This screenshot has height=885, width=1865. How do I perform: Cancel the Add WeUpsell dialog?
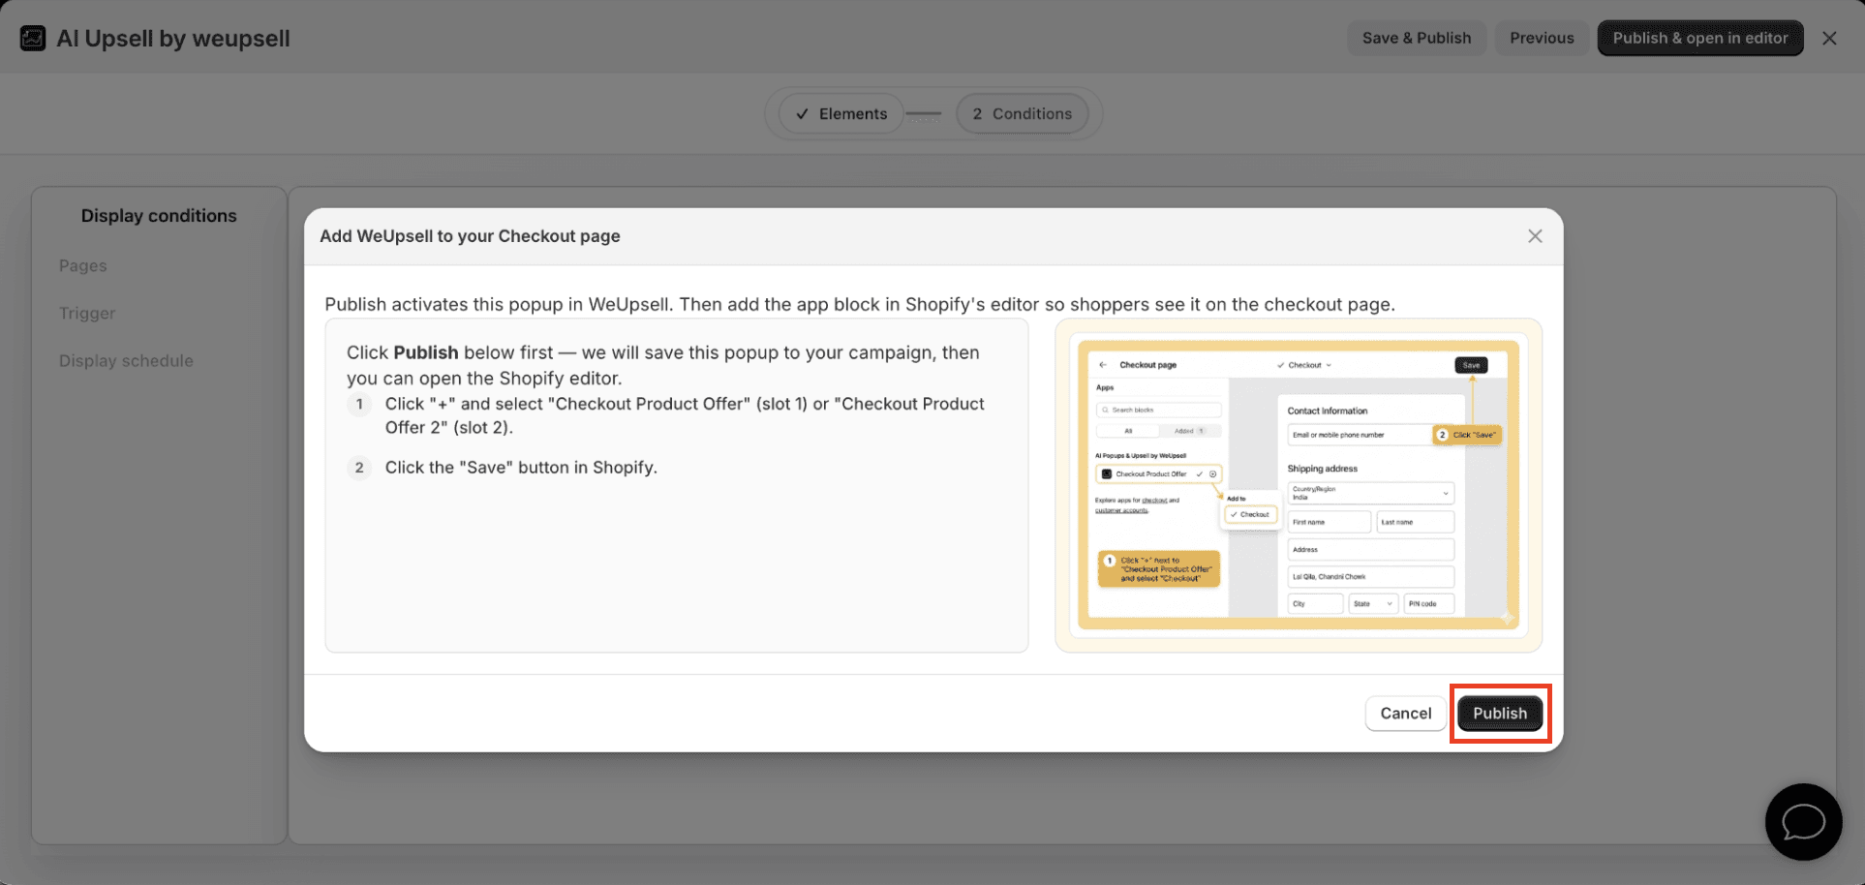click(1405, 714)
